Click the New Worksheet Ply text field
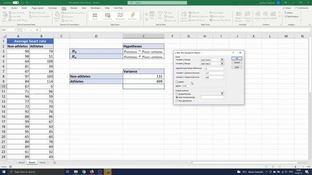 (x=212, y=97)
